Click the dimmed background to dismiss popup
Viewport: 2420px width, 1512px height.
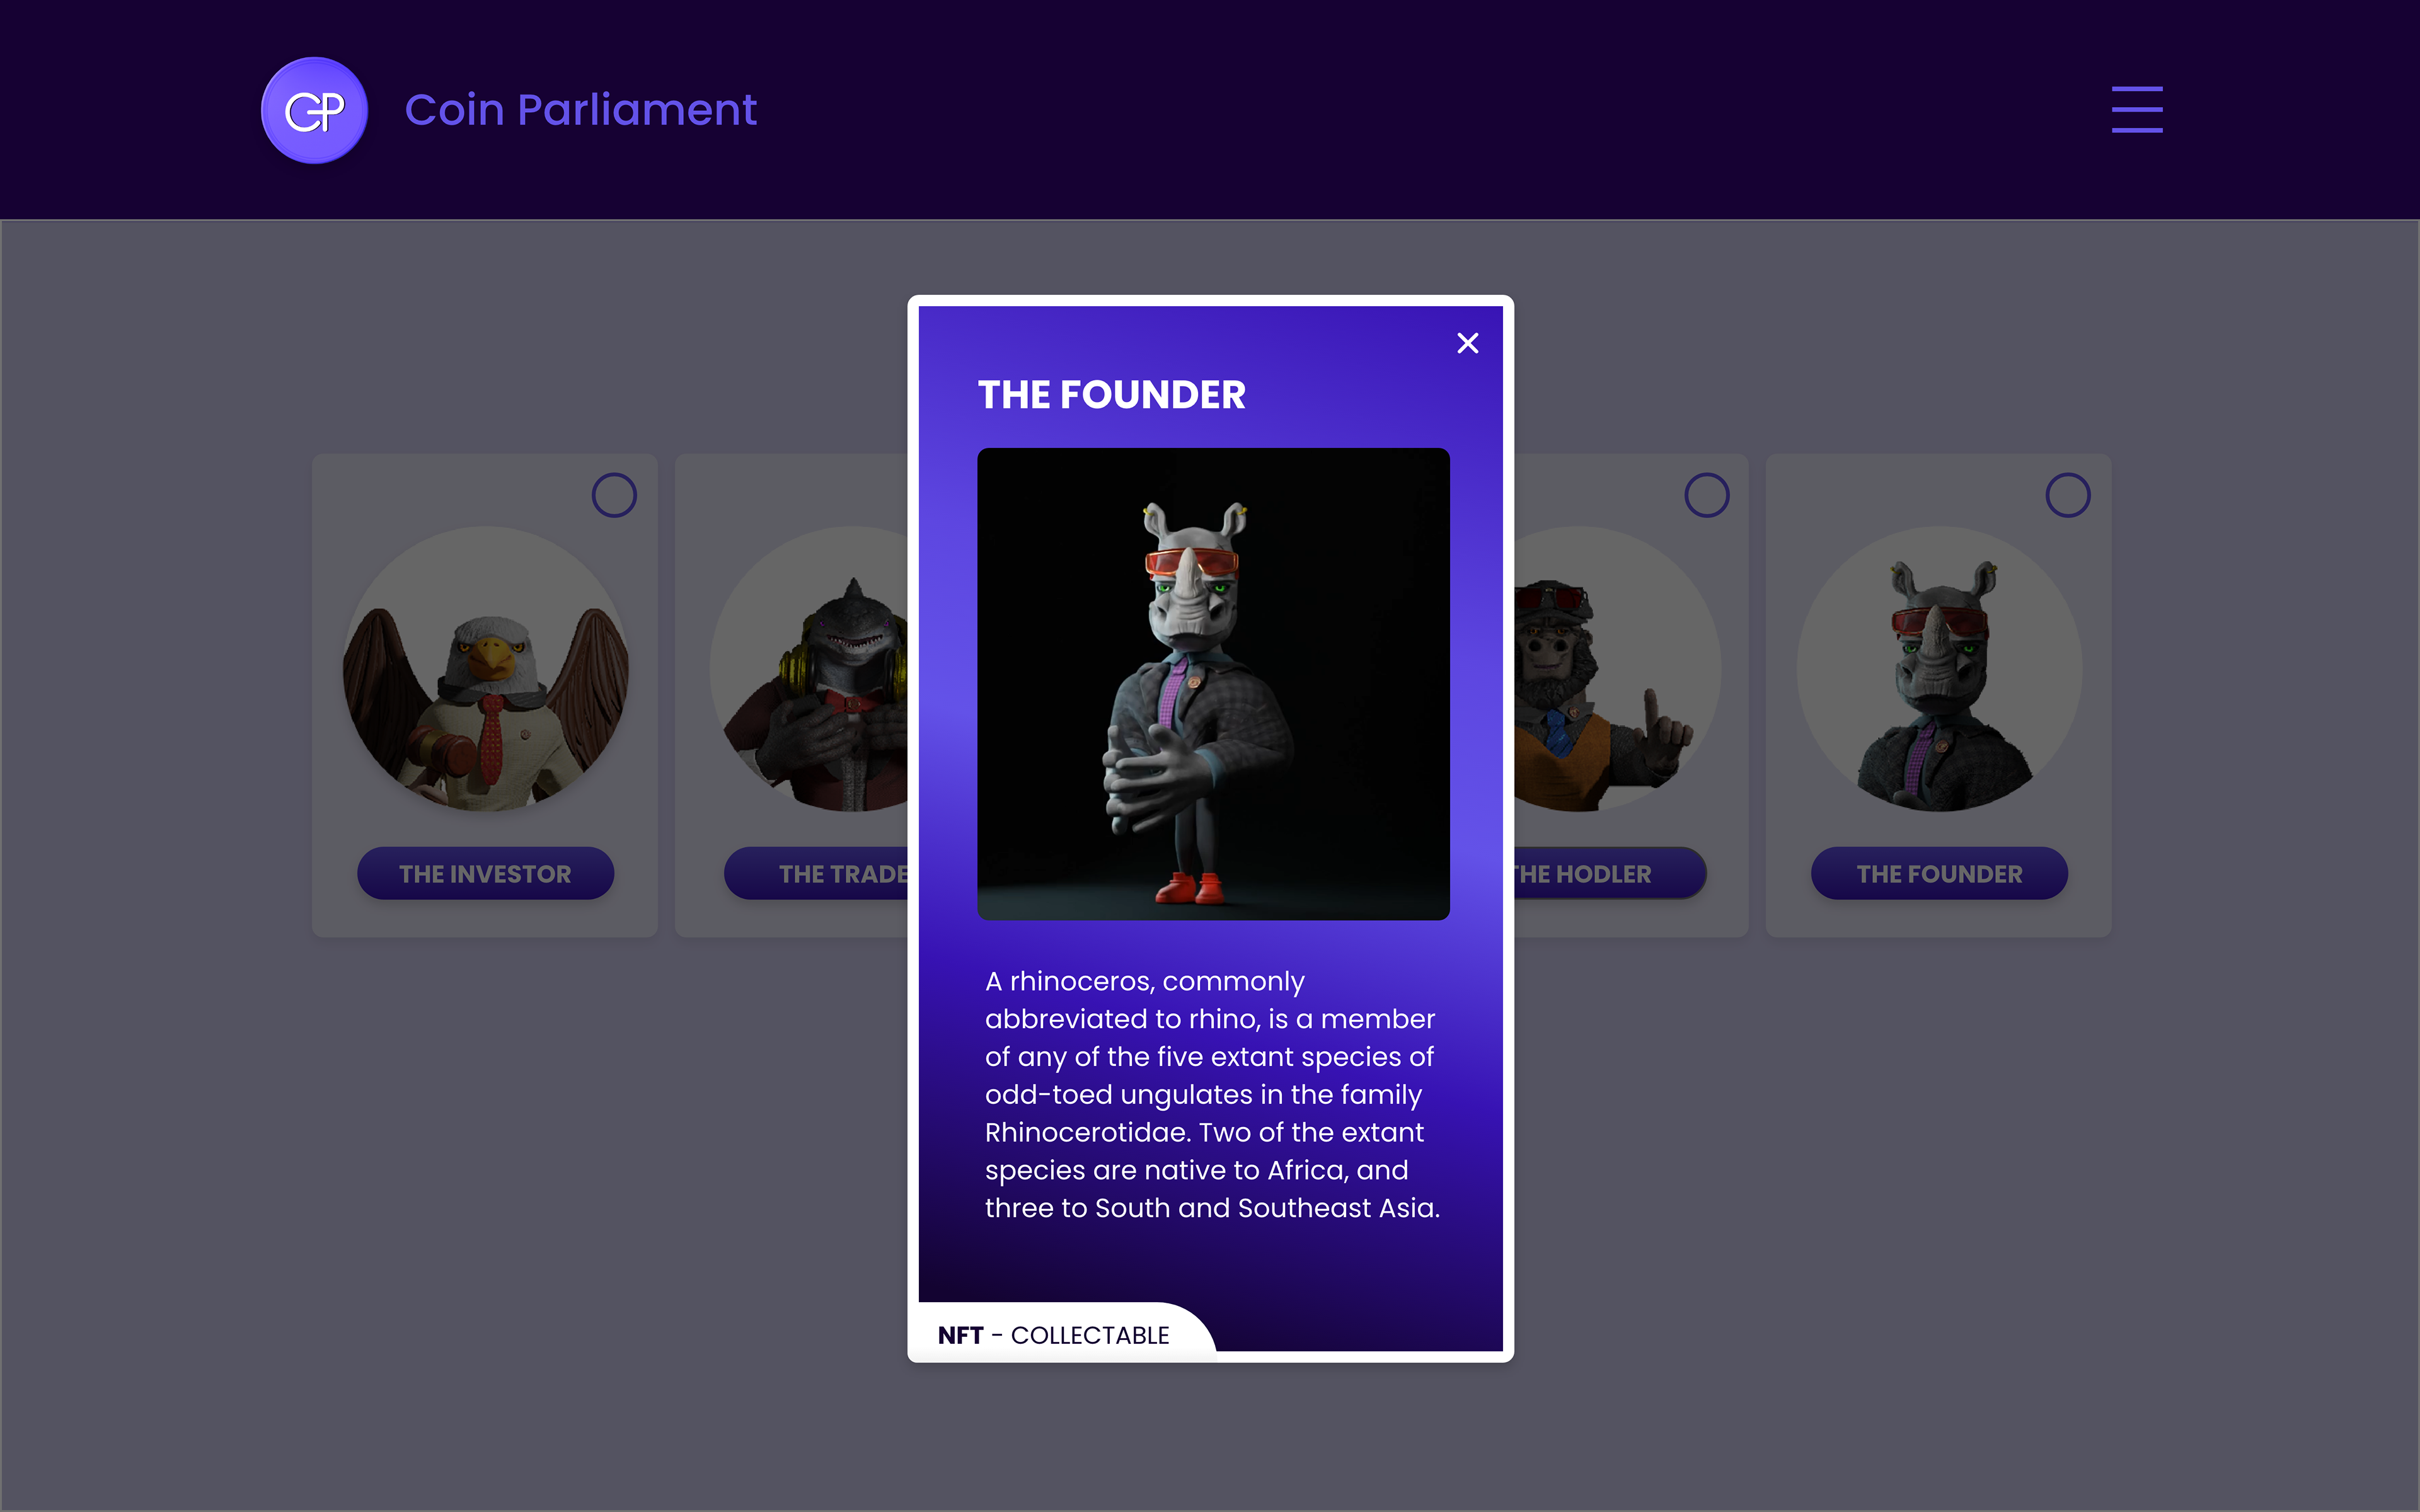coord(400,1200)
